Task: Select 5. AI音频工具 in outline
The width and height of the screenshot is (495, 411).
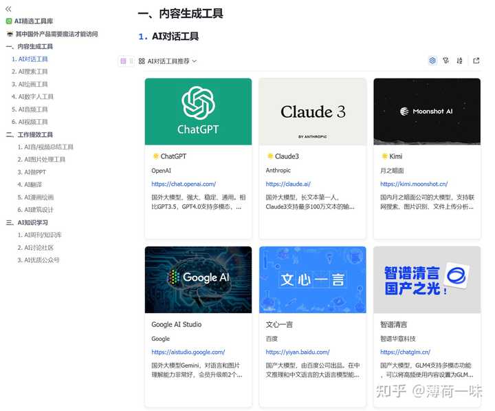Action: tap(30, 109)
